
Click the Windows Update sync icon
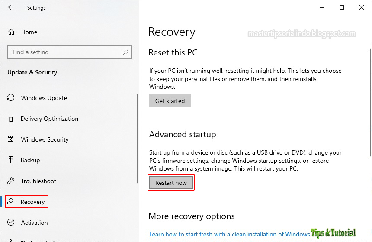tap(11, 98)
